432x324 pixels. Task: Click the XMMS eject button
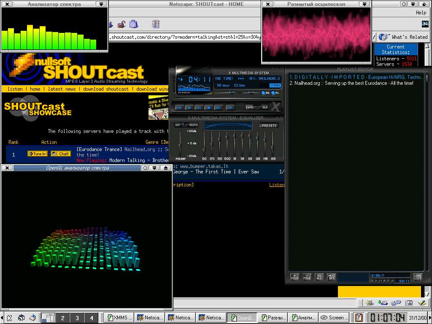point(230,107)
